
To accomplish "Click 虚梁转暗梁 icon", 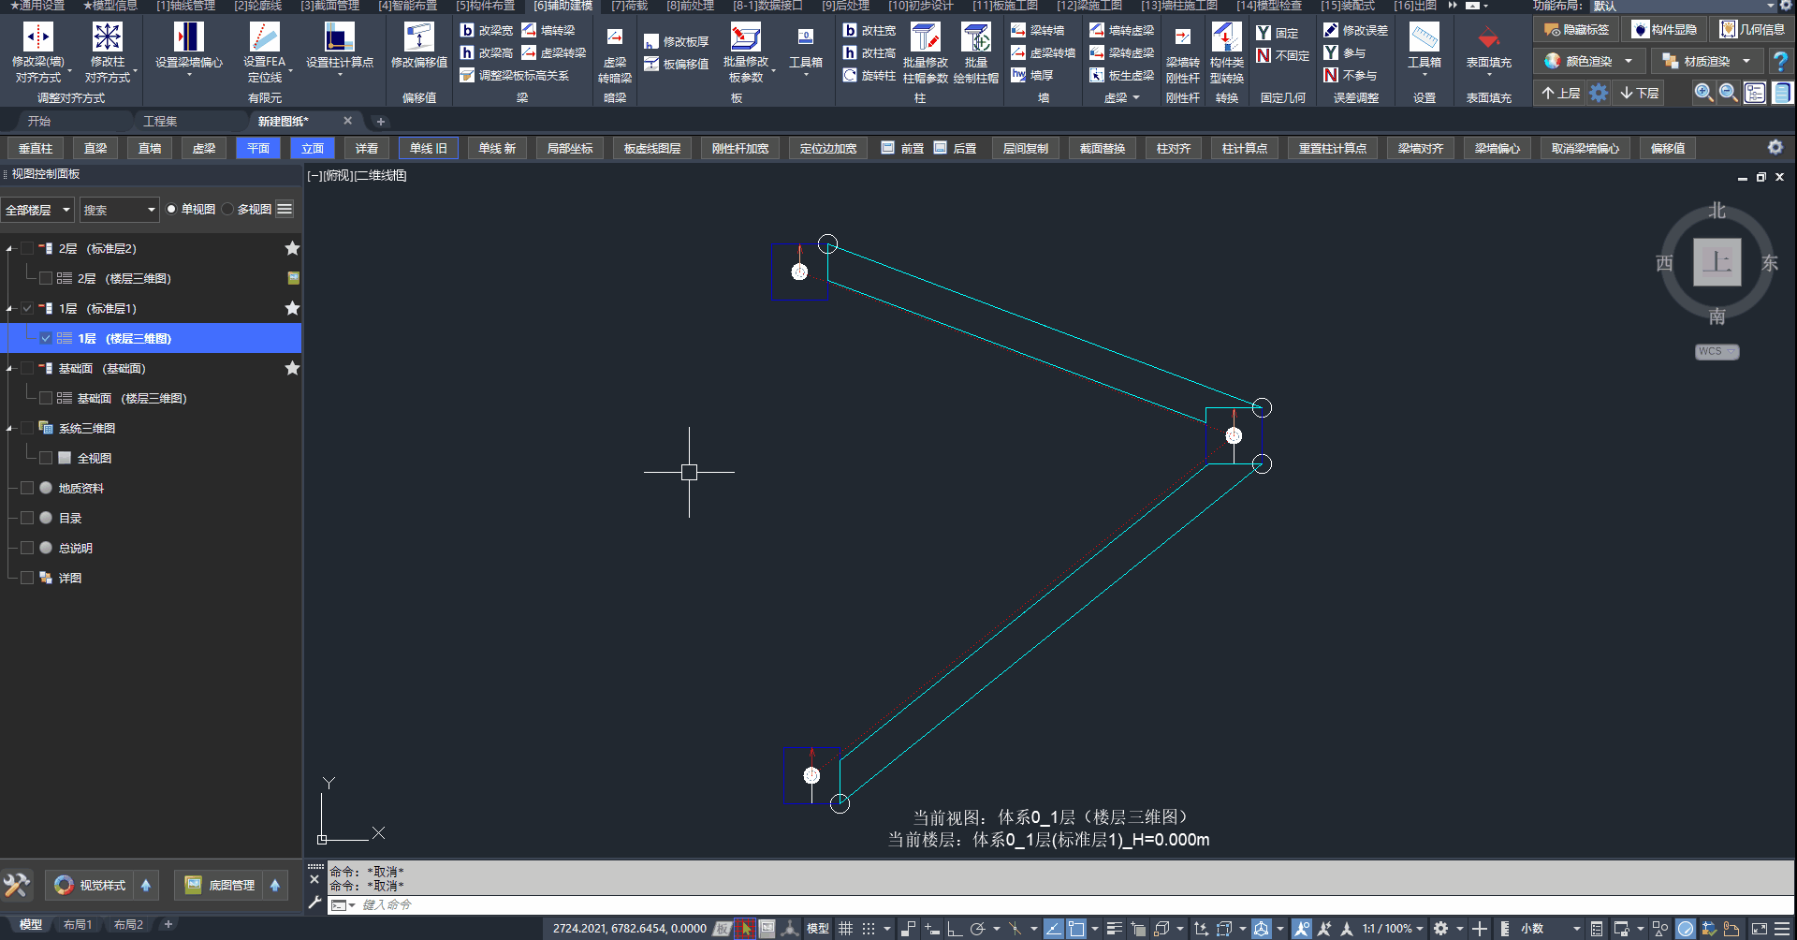I will tap(615, 37).
